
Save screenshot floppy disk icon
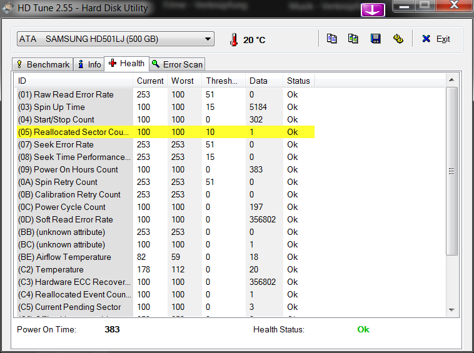point(375,39)
